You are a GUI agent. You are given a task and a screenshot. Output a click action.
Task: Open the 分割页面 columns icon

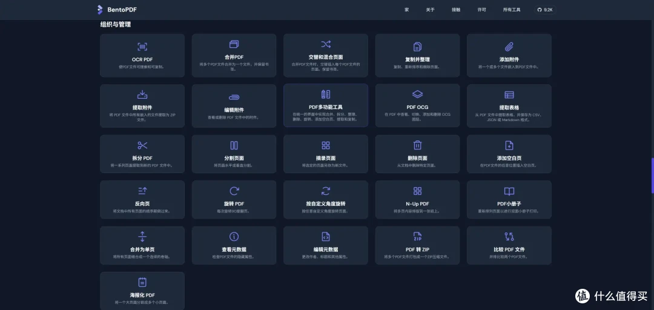click(x=234, y=145)
